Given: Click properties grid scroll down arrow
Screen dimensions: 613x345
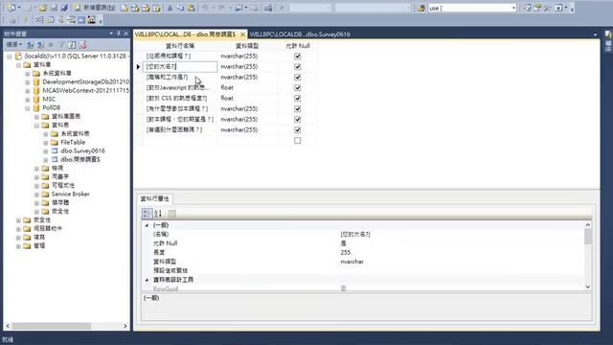Looking at the screenshot, I should point(587,287).
